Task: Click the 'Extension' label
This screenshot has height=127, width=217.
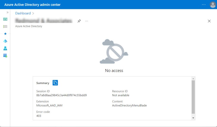Action: coord(42,101)
